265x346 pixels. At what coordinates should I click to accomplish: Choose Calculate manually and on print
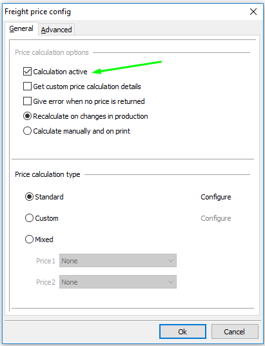27,131
